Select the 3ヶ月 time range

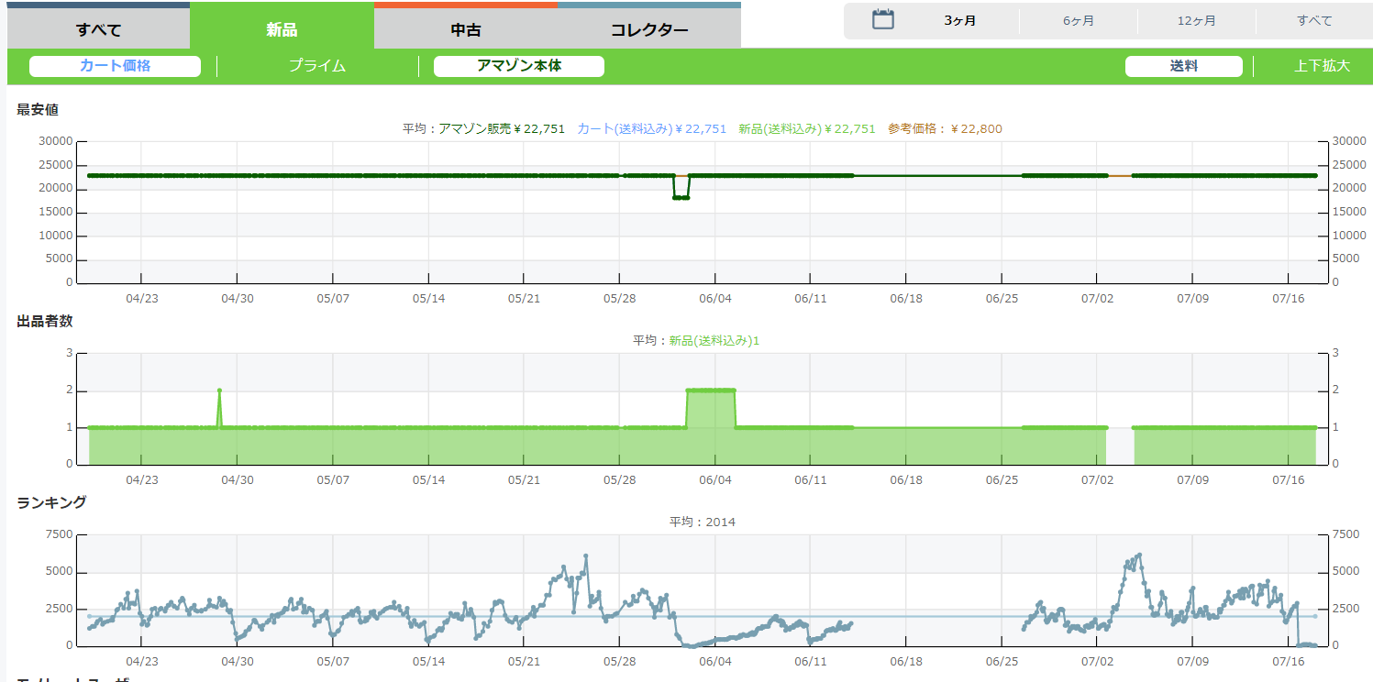point(960,20)
